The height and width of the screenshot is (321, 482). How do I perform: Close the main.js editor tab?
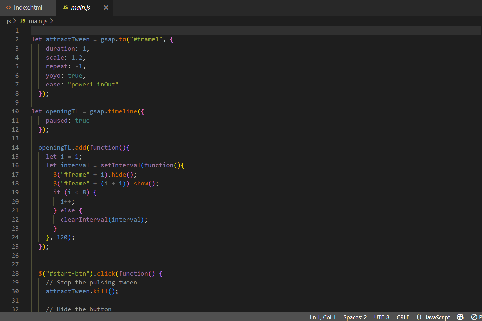click(x=106, y=7)
